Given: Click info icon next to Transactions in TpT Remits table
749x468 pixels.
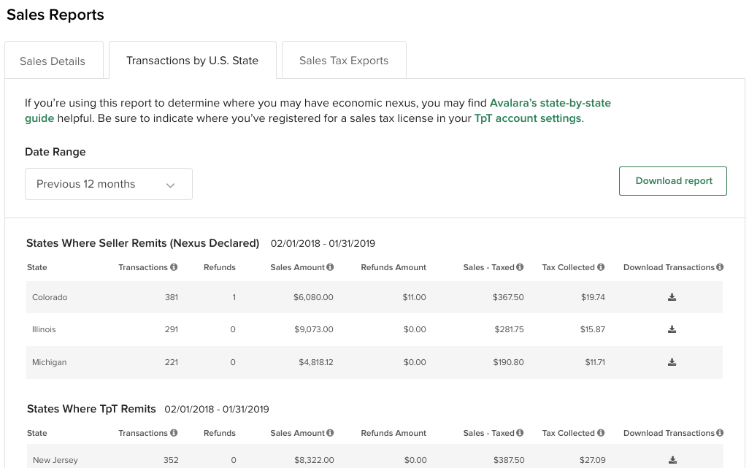Looking at the screenshot, I should [x=174, y=433].
